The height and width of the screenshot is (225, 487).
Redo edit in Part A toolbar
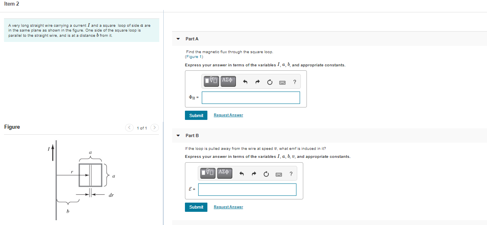pos(258,82)
